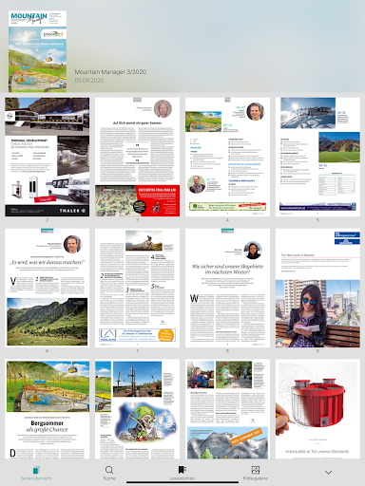Viewport: 365px width, 486px height.
Task: Select the issue date 05.06.2020
Action: tap(89, 81)
